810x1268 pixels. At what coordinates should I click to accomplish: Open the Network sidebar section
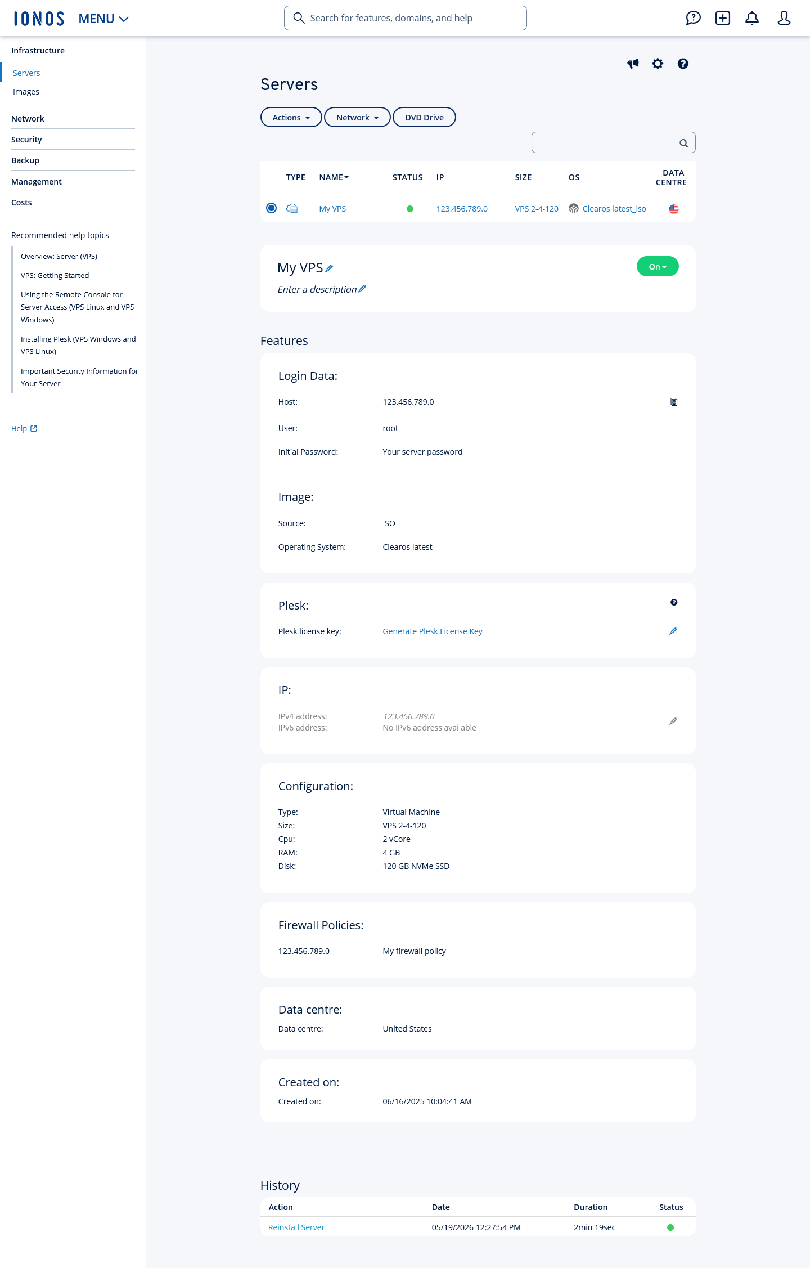pos(28,119)
